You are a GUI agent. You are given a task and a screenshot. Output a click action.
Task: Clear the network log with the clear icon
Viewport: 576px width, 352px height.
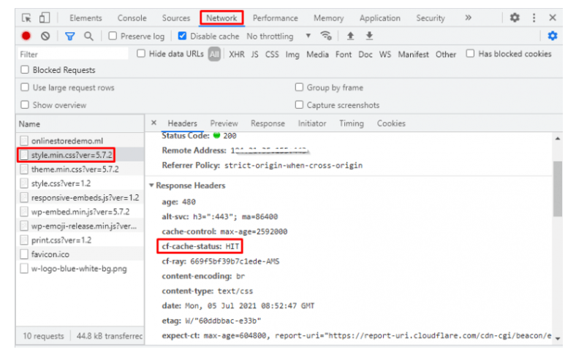[45, 36]
